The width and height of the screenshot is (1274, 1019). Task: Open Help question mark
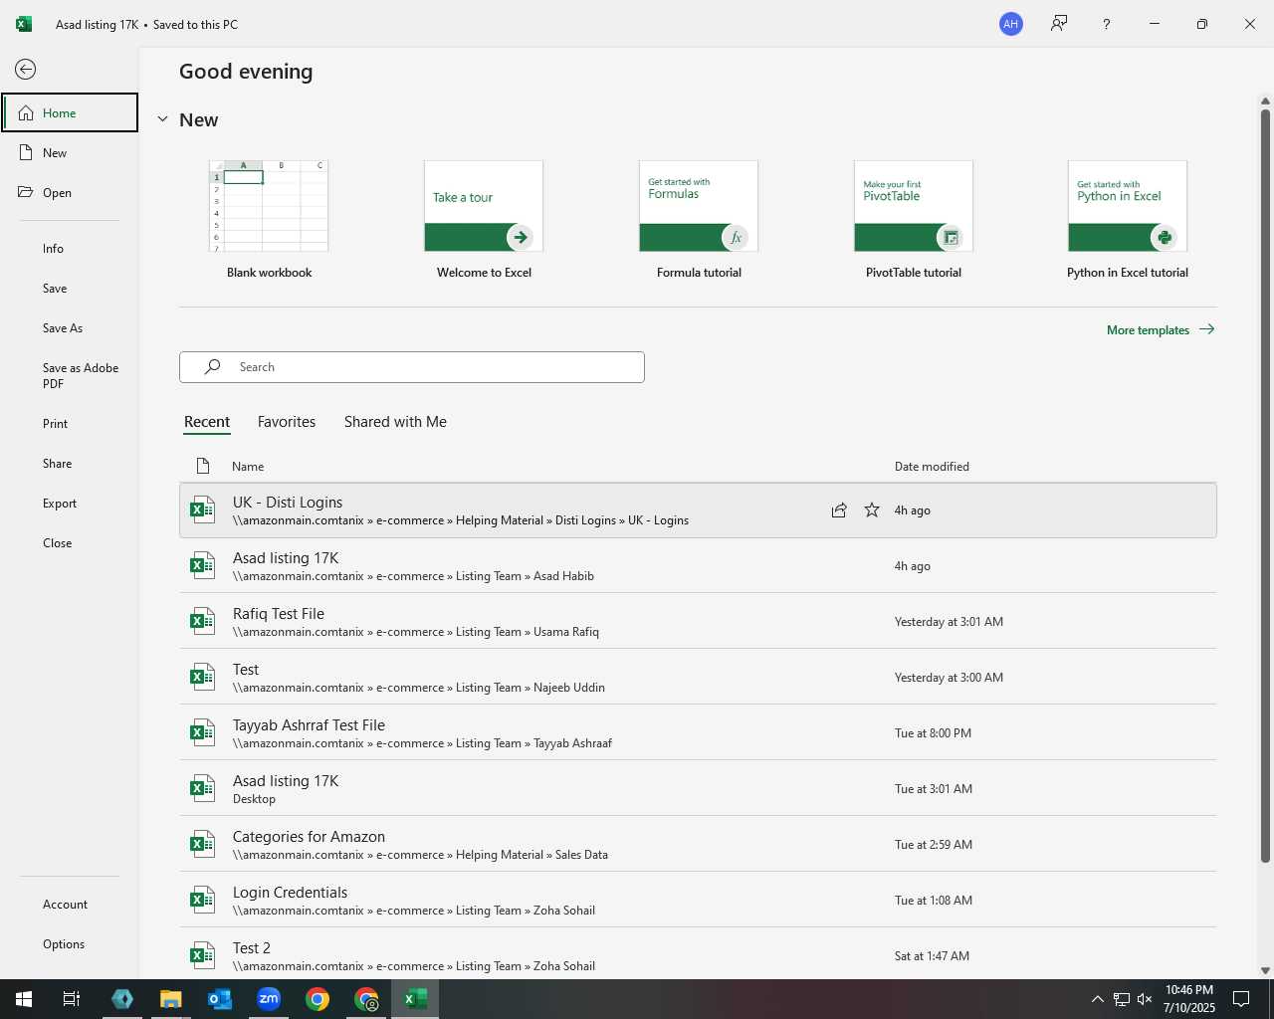[x=1107, y=24]
